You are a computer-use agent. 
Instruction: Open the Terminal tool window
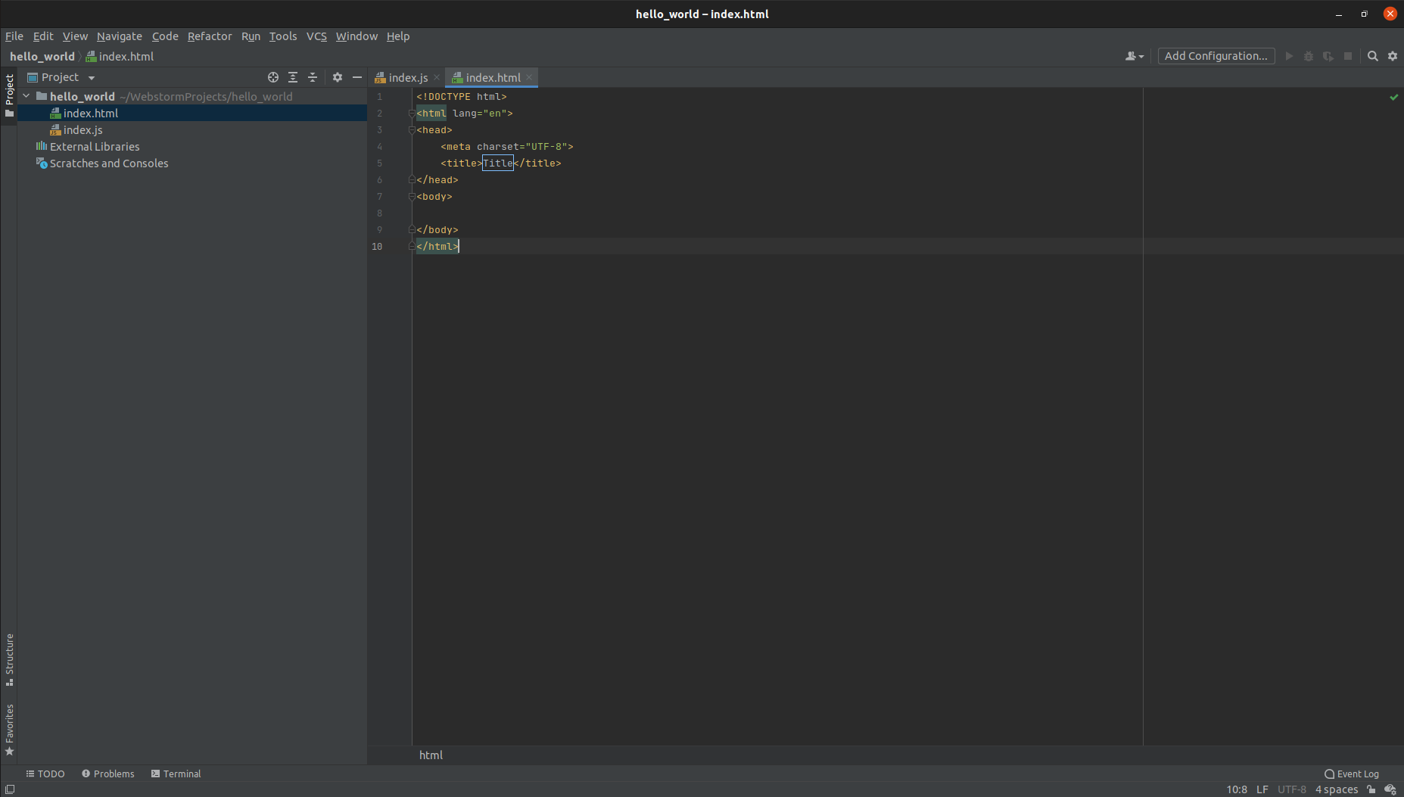[x=176, y=774]
